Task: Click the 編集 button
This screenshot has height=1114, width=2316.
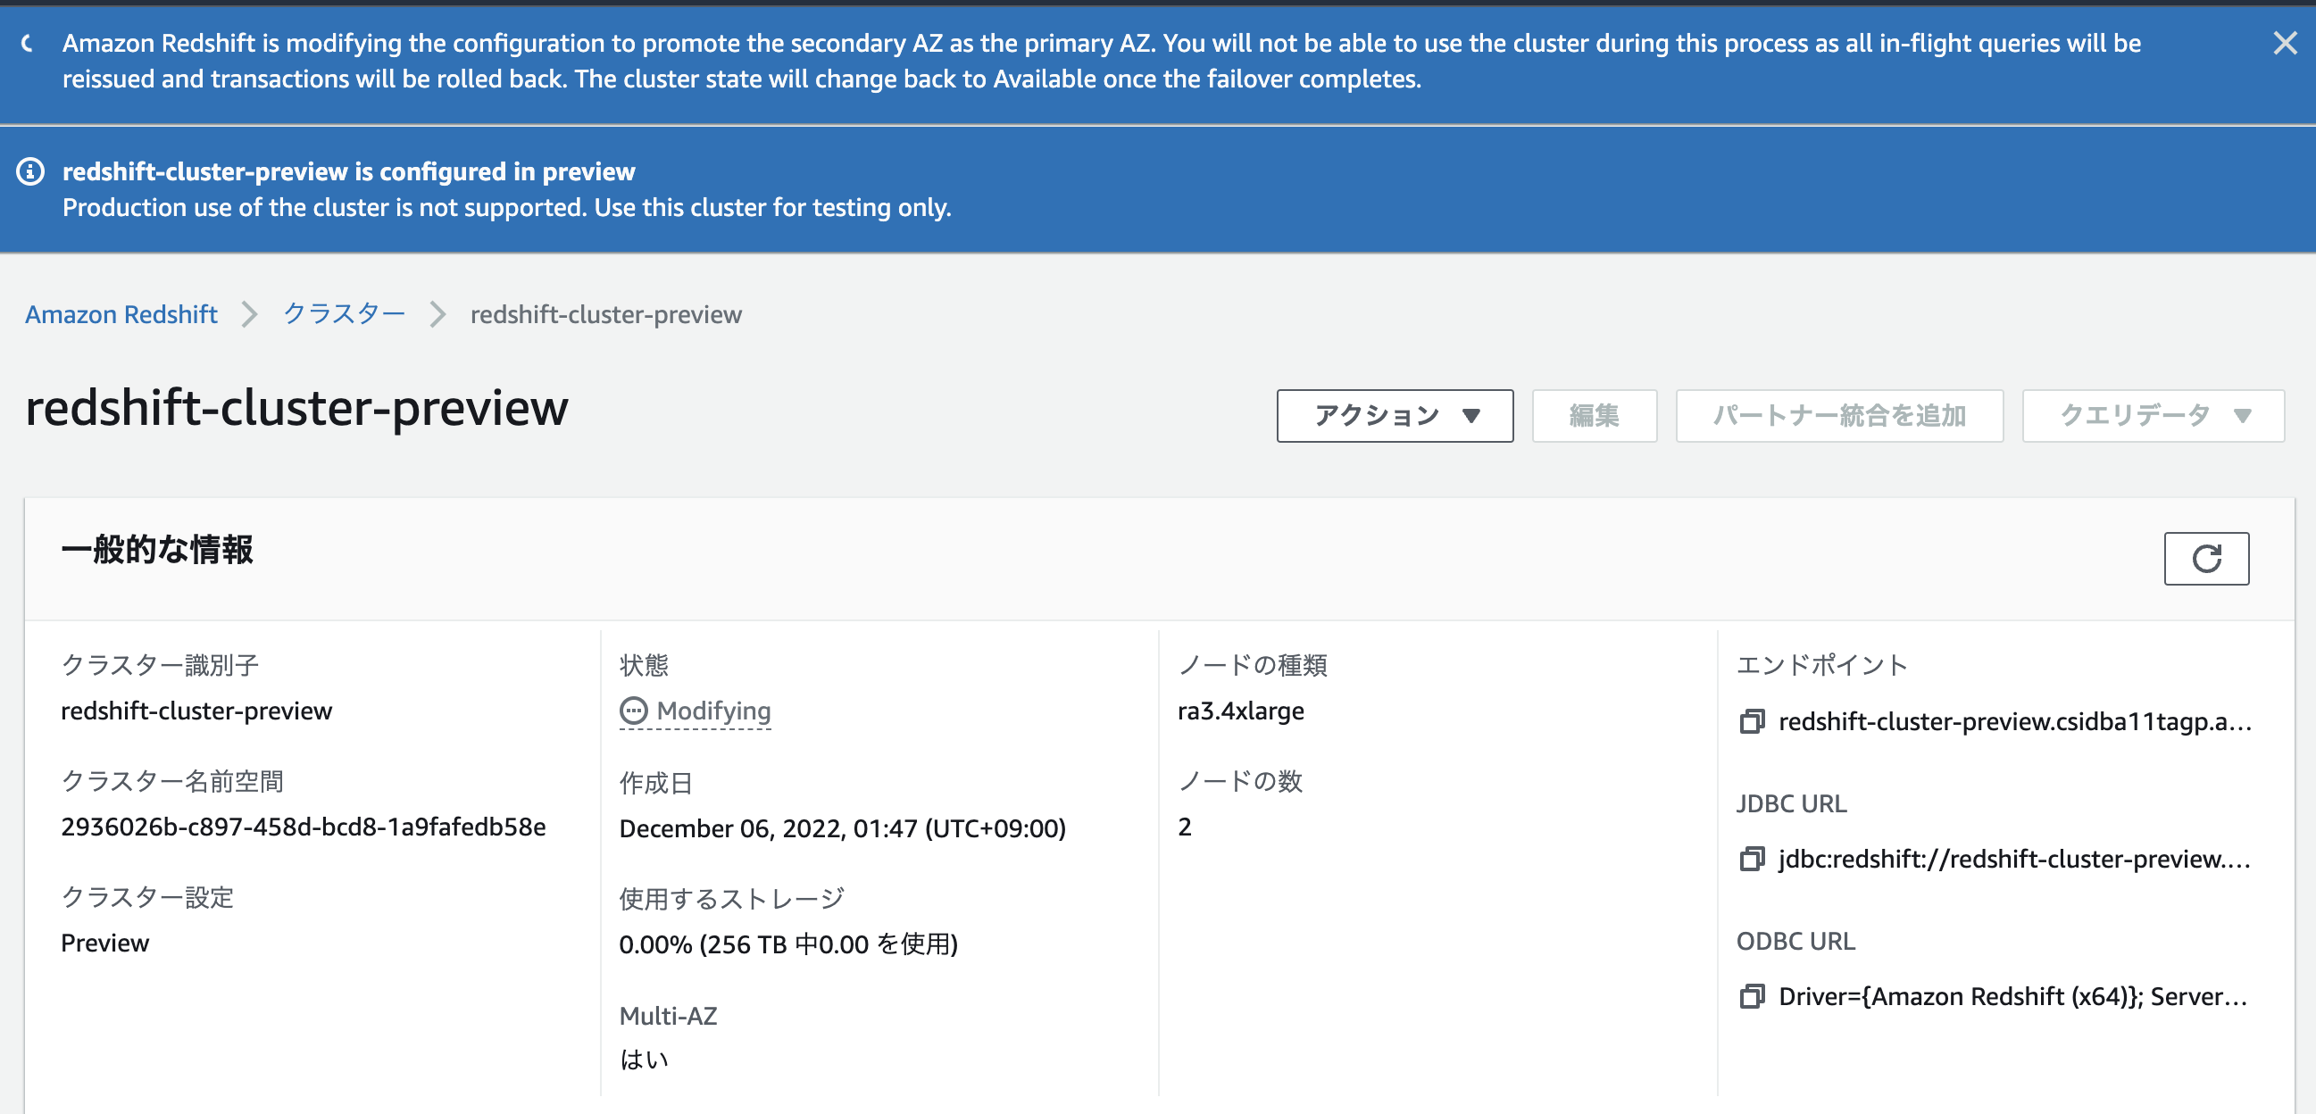Action: point(1593,415)
